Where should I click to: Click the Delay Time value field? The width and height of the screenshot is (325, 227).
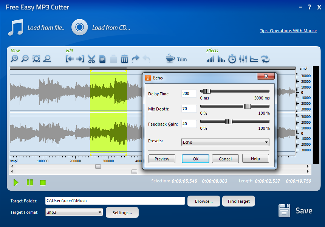tap(189, 93)
